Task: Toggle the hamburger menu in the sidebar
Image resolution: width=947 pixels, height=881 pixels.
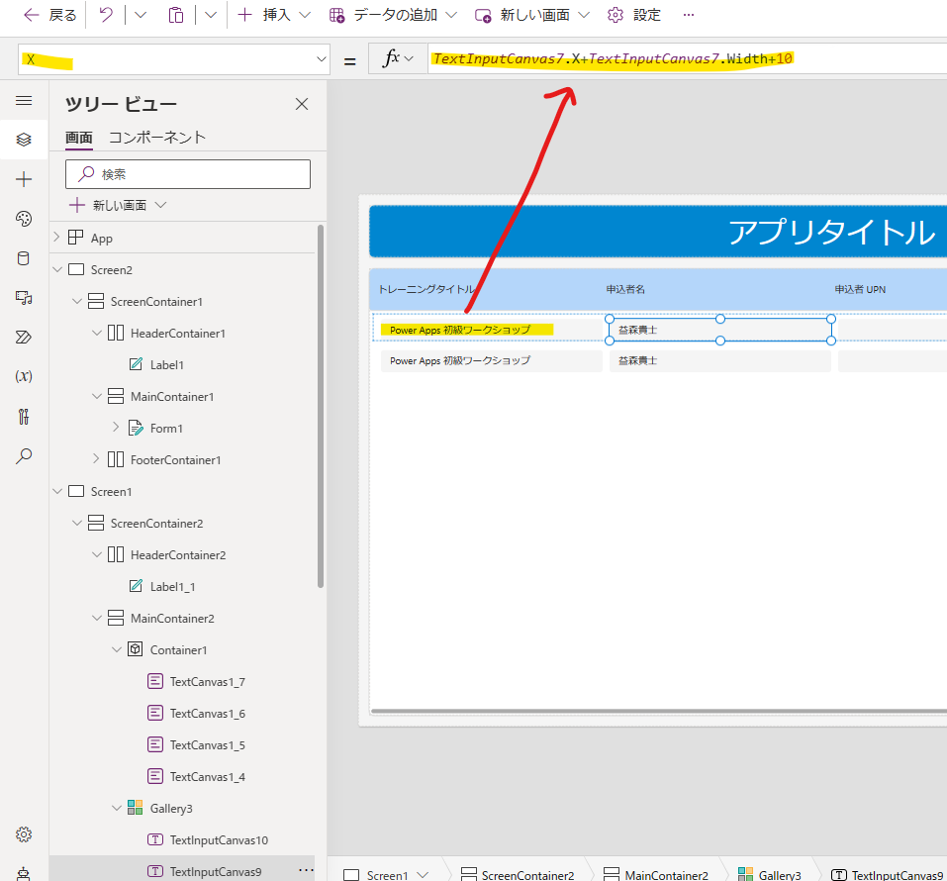Action: pos(24,100)
